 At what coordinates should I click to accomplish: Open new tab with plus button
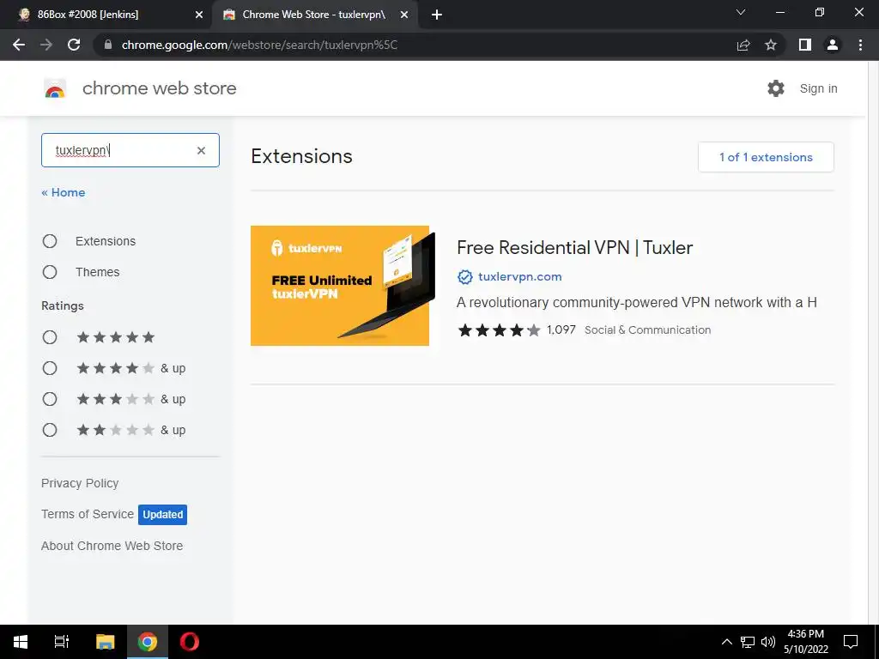pos(437,15)
